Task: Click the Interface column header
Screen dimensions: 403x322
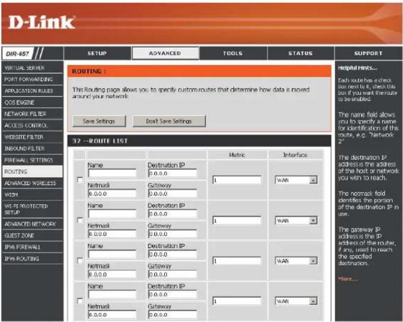Action: pos(295,155)
